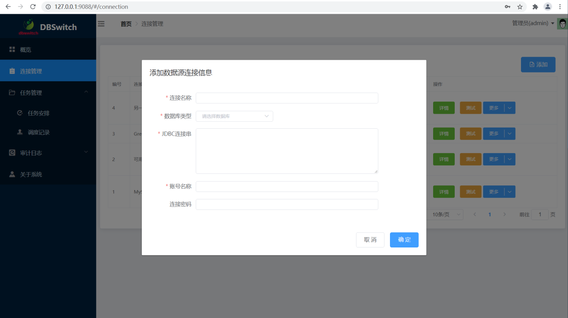568x318 pixels.
Task: Open the 数据库类型 dropdown
Action: [234, 116]
